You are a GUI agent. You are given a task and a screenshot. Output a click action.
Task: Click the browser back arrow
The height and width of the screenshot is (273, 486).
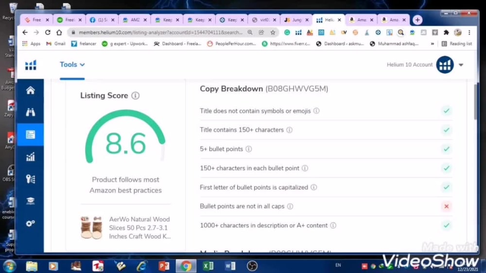point(25,32)
